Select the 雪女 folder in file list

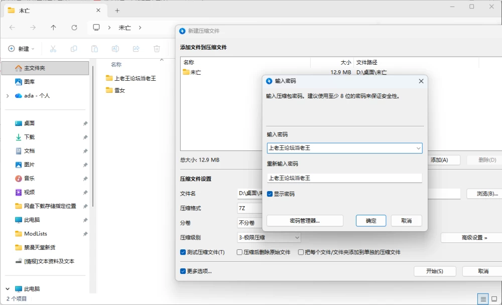[x=119, y=90]
